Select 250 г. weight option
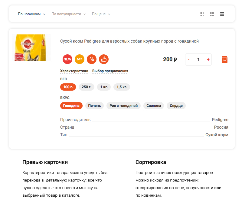The height and width of the screenshot is (206, 242). 87,87
